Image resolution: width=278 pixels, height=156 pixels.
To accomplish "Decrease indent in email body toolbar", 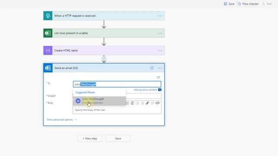I will tap(137, 103).
